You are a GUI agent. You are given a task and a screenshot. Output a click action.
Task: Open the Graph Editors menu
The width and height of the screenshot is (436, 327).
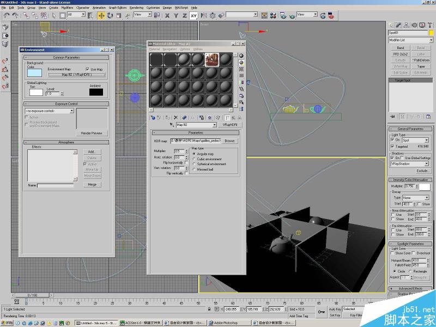click(x=118, y=8)
